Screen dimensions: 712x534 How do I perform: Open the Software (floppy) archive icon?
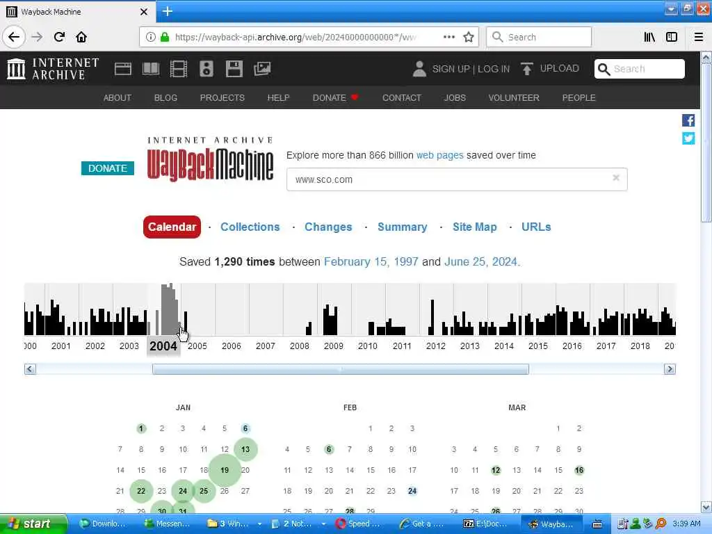click(234, 69)
